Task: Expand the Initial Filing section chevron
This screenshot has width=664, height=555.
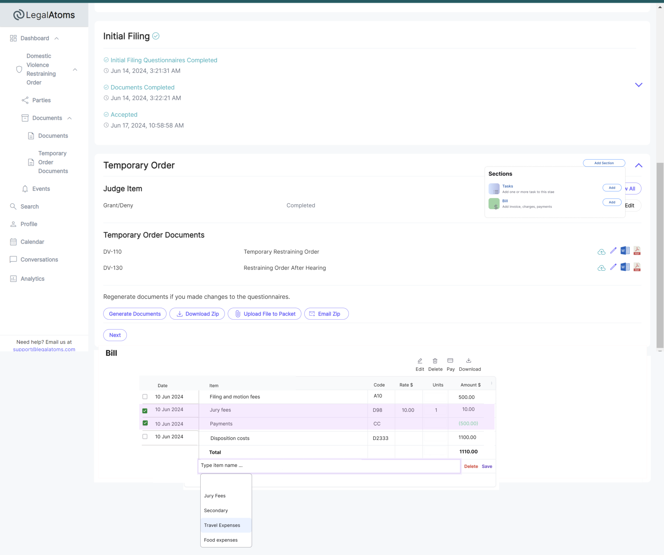Action: coord(638,85)
